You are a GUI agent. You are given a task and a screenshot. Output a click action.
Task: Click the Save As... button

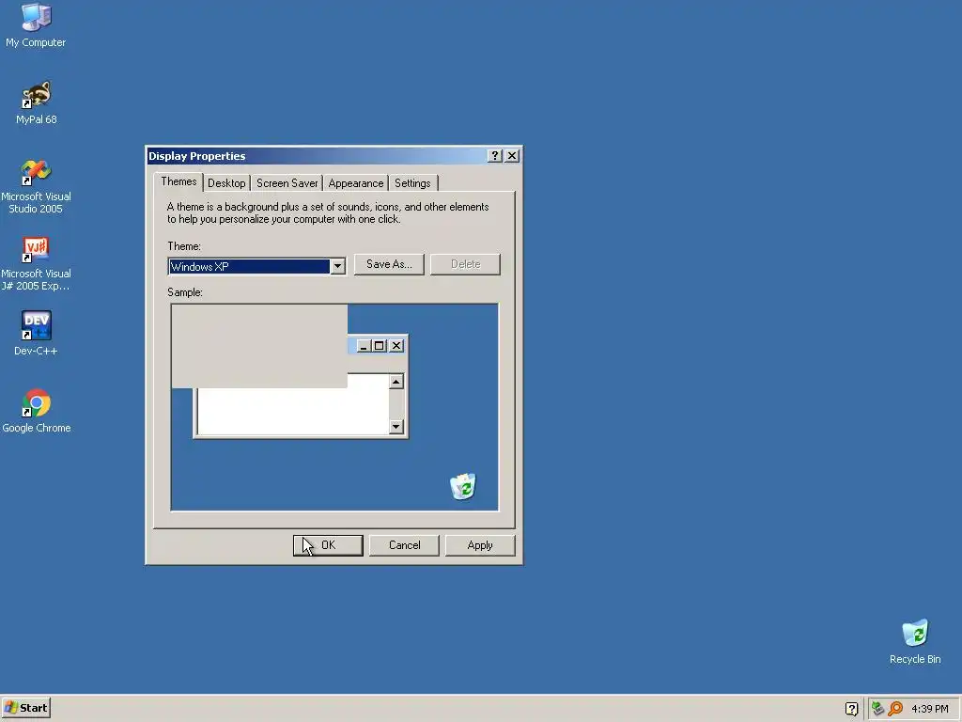tap(389, 264)
